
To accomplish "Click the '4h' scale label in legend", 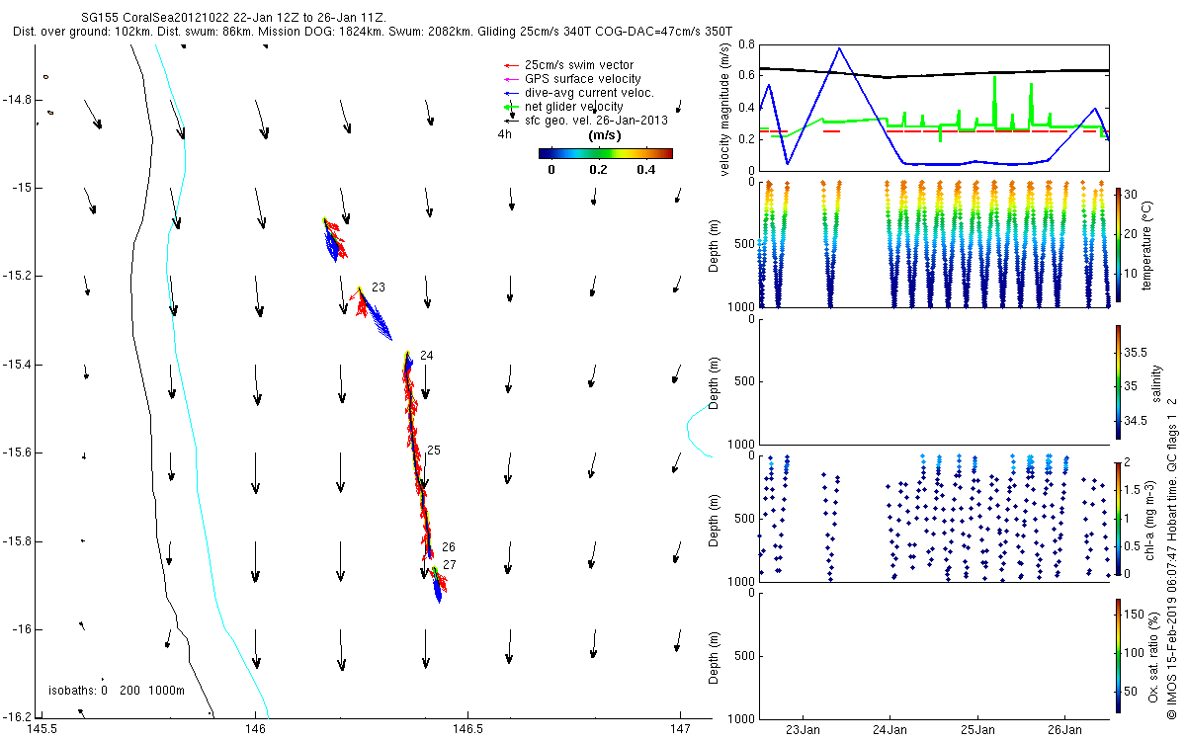I will 504,133.
